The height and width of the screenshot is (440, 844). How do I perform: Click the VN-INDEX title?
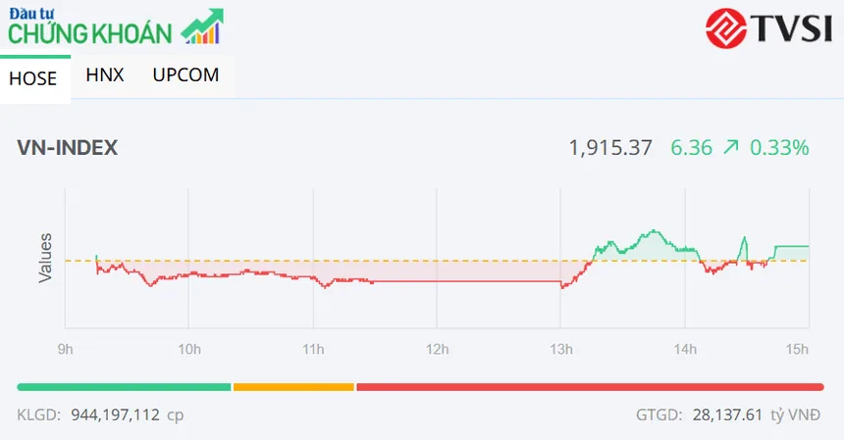(68, 148)
